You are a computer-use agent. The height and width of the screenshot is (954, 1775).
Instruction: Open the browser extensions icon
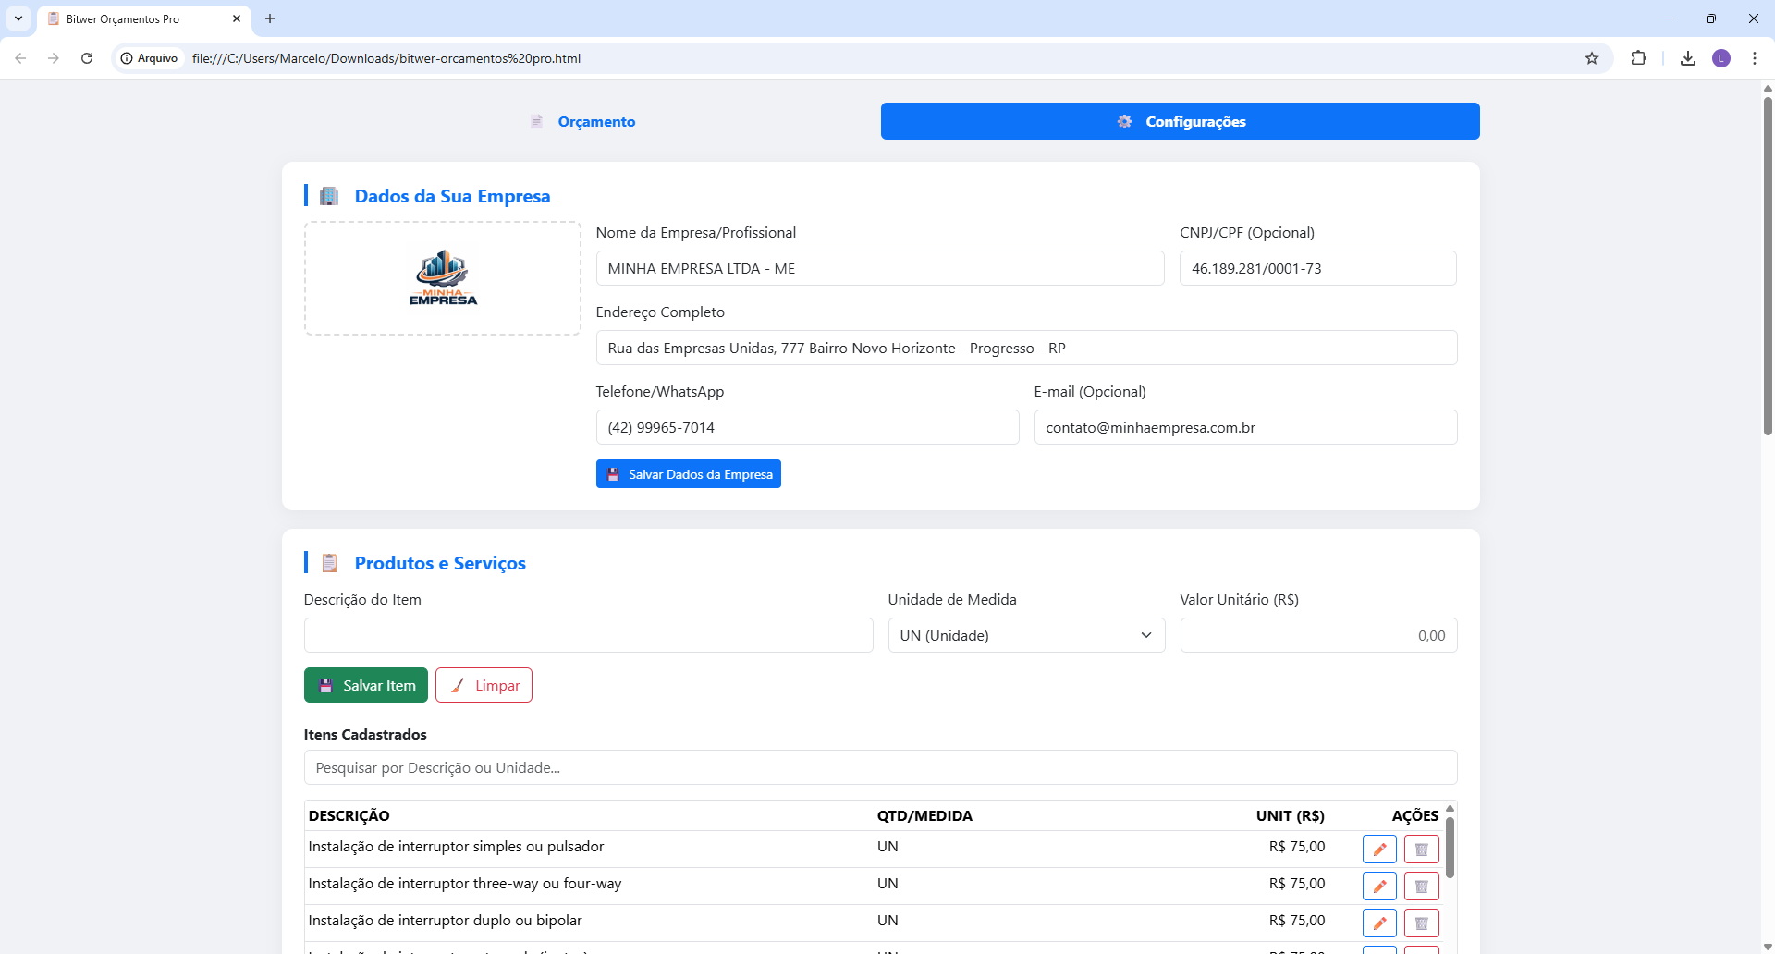(1638, 58)
